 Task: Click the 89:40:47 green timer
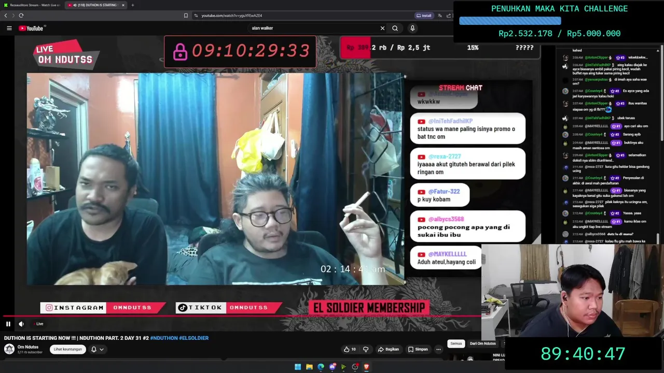click(x=583, y=354)
